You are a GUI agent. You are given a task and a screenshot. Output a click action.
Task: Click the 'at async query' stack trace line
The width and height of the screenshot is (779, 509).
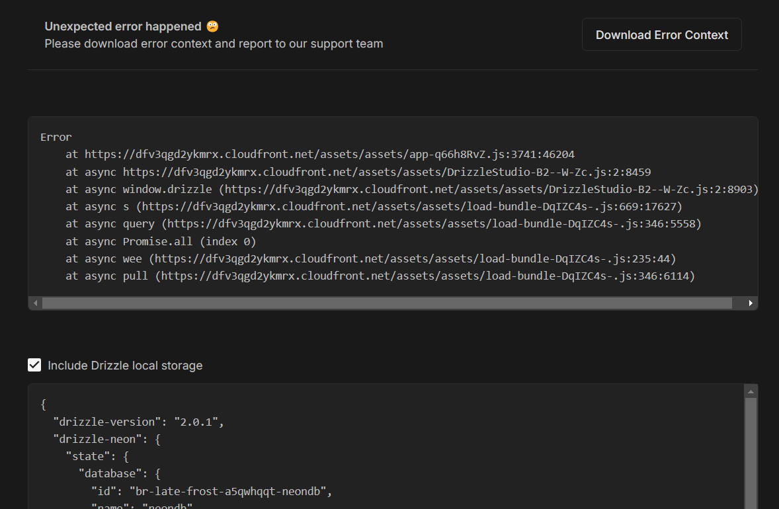pyautogui.click(x=384, y=224)
